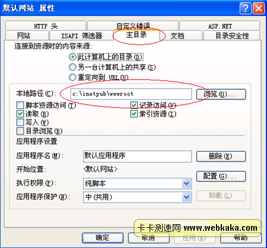Switch to the 主目录 tab
Screen dimensions: 267x248
pos(136,35)
